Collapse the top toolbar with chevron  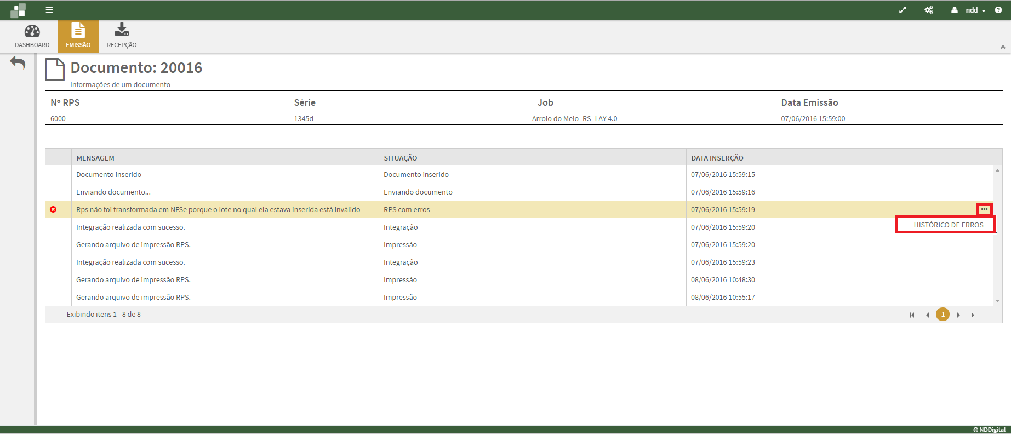click(1003, 48)
